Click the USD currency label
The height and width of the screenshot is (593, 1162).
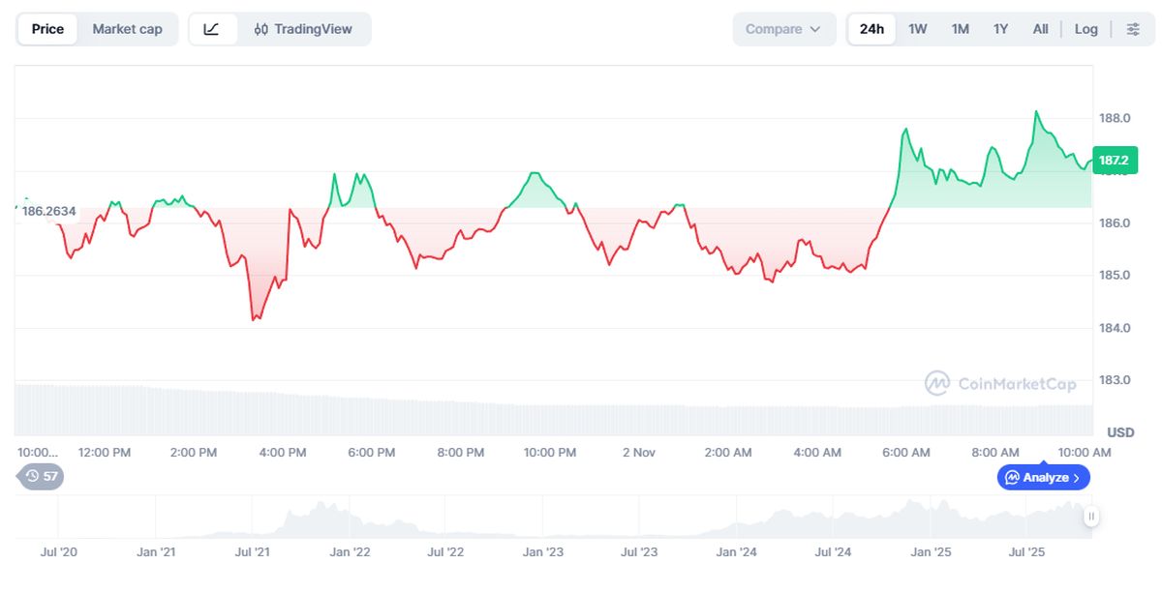pyautogui.click(x=1120, y=432)
